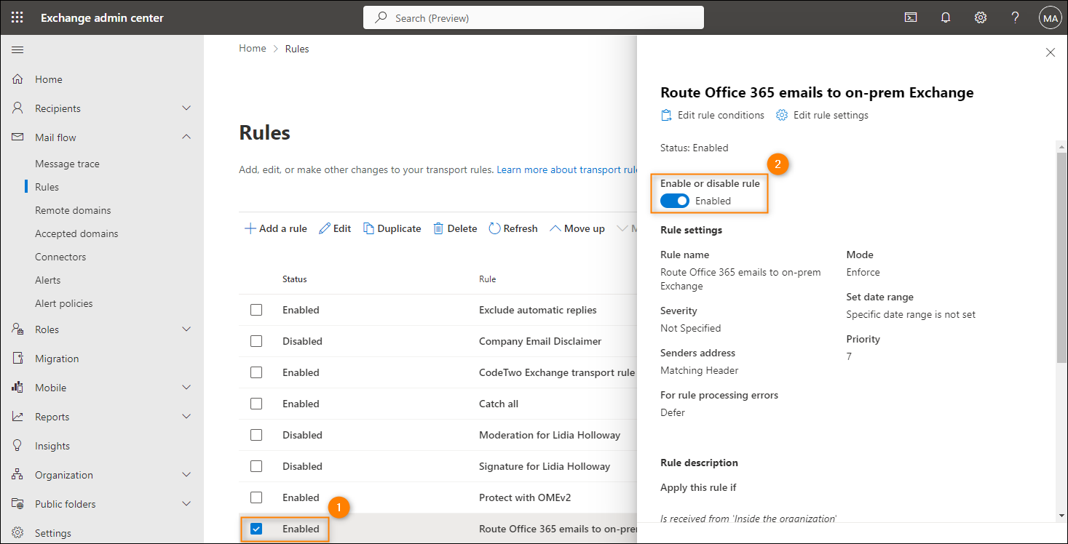Select Rules in Mail flow menu

coord(47,187)
